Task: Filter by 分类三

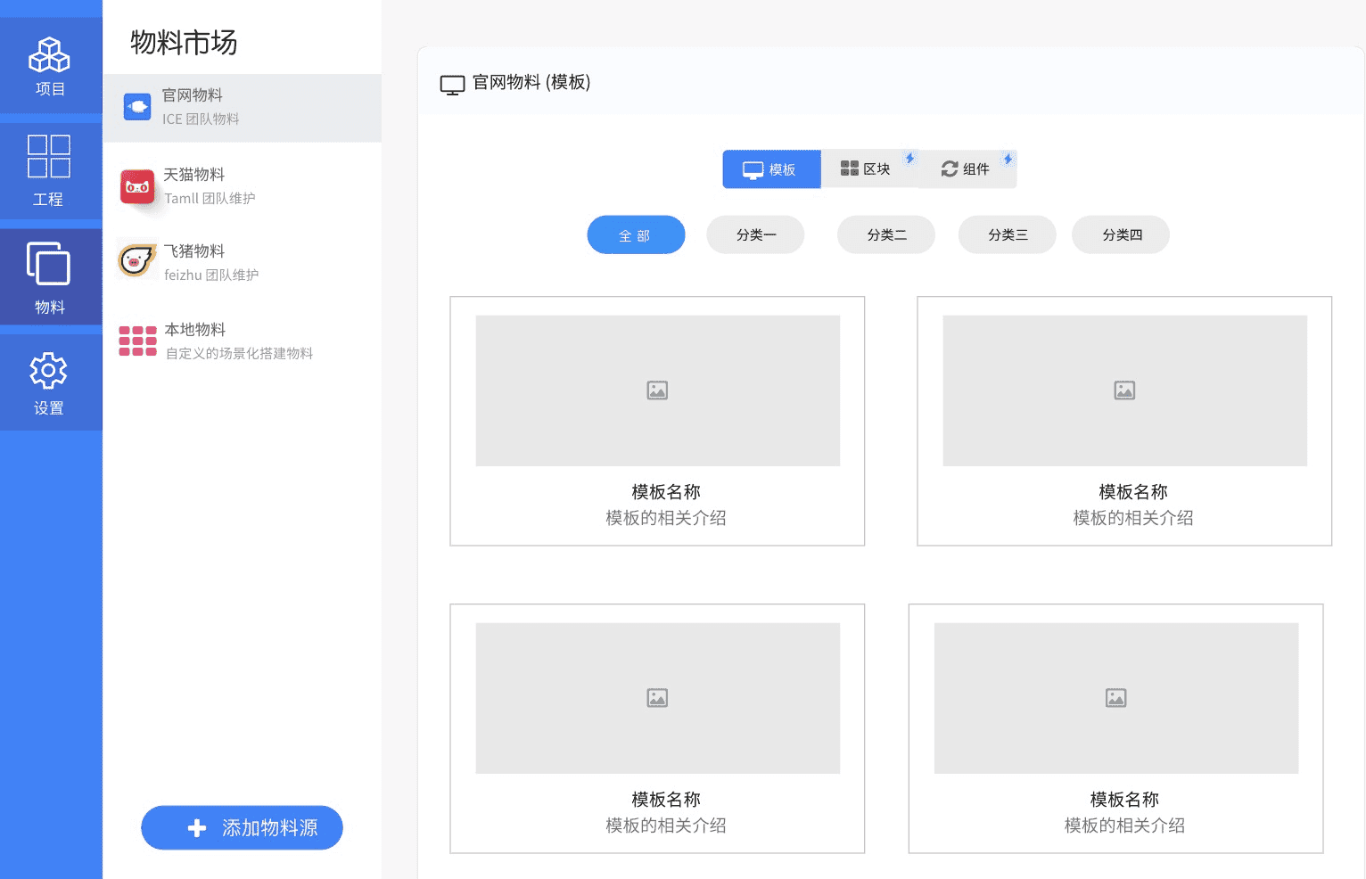Action: click(x=1008, y=234)
